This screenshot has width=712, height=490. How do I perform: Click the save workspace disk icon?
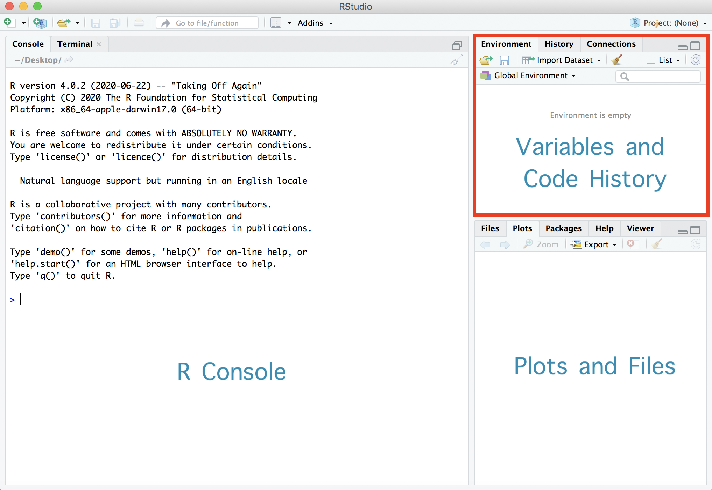(504, 60)
